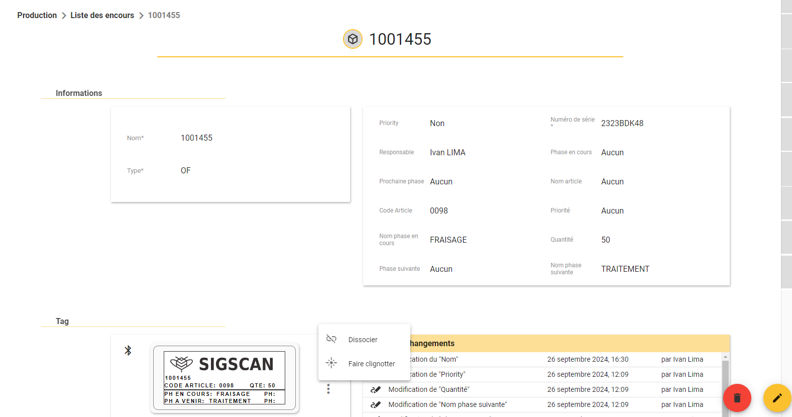
Task: Click the Numéro de série value 2323BDK48
Action: click(622, 123)
